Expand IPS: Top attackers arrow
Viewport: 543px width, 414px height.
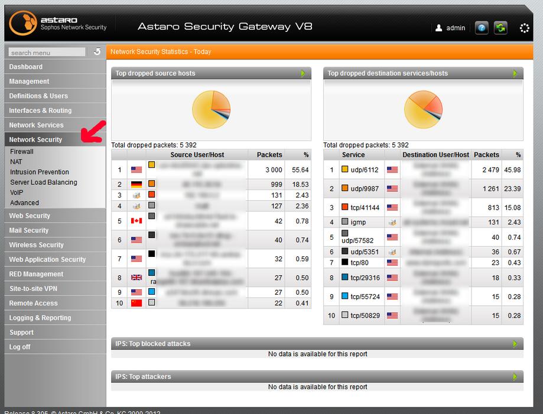click(x=515, y=377)
